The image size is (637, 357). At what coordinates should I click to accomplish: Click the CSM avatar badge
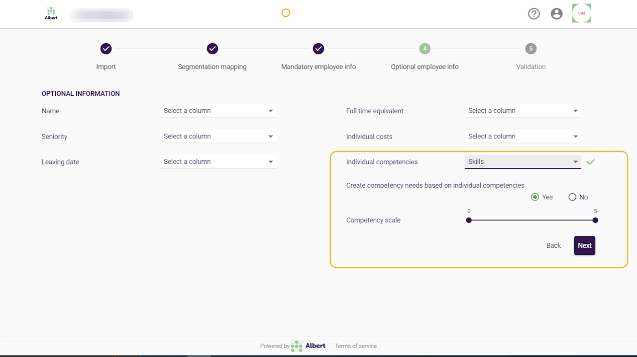(x=581, y=13)
